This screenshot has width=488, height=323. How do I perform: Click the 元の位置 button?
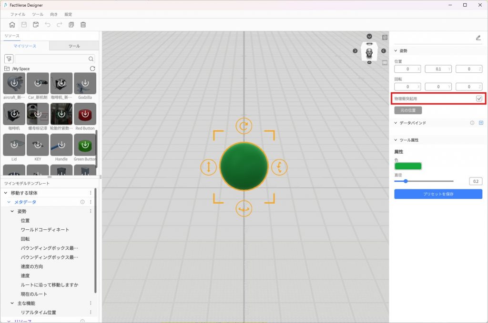click(x=408, y=110)
